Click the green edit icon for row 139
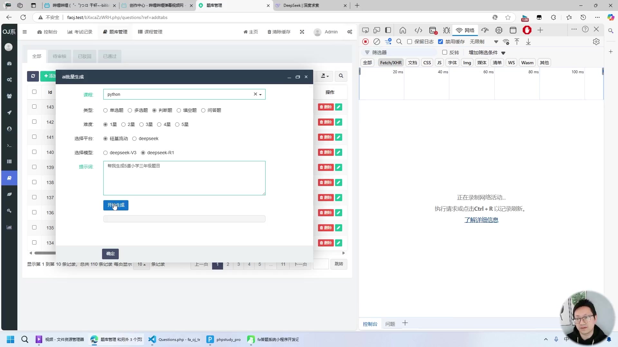The width and height of the screenshot is (618, 347). tap(338, 167)
